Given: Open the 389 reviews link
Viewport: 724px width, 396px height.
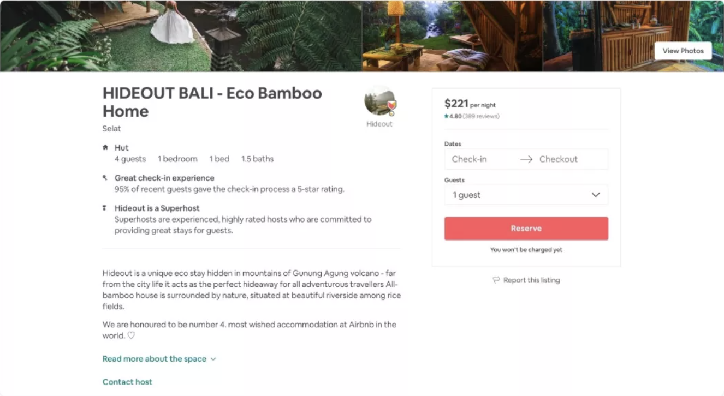Looking at the screenshot, I should pyautogui.click(x=481, y=116).
